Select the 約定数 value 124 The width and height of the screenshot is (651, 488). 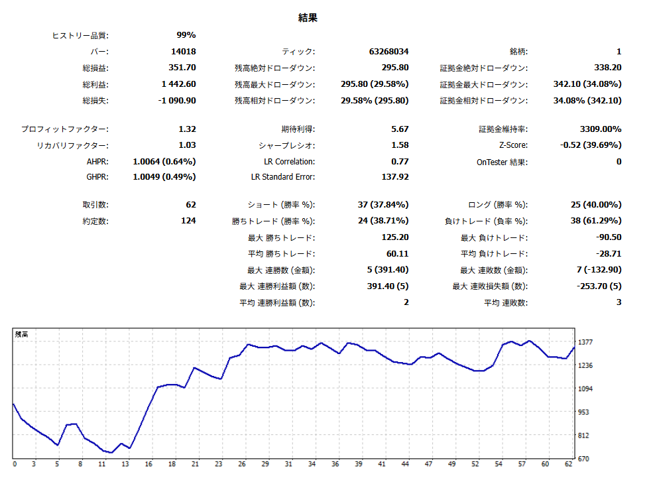coord(188,221)
